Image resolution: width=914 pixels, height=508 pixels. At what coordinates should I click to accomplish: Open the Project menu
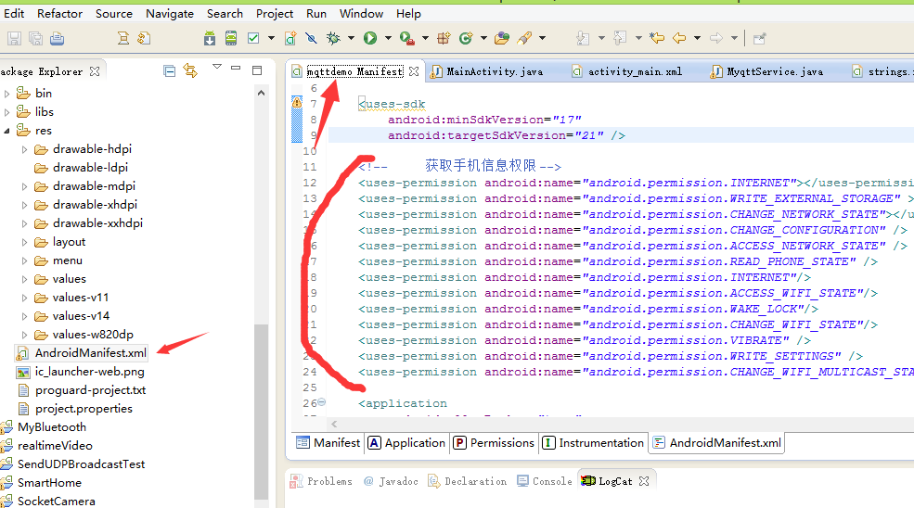pyautogui.click(x=275, y=13)
